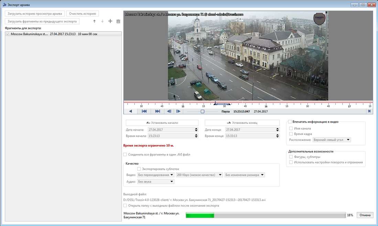The height and width of the screenshot is (226, 378).
Task: Enable 'Впечатать информацию в видео' checkbox
Action: [x=290, y=122]
